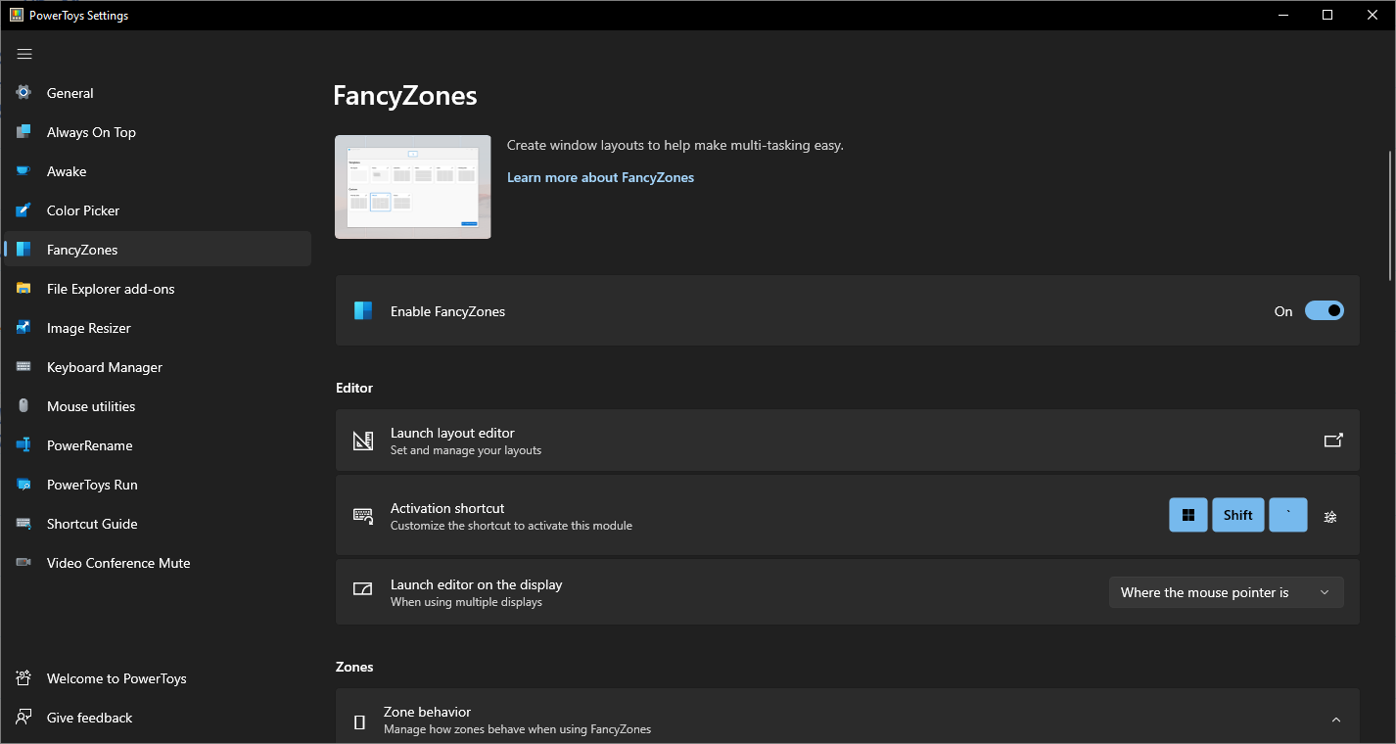Viewport: 1396px width, 744px height.
Task: Open the 'Where the mouse pointer is' dropdown
Action: [1227, 592]
